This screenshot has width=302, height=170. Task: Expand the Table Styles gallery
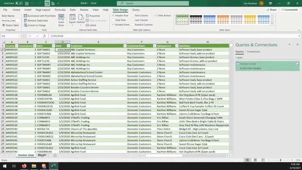pos(272,24)
